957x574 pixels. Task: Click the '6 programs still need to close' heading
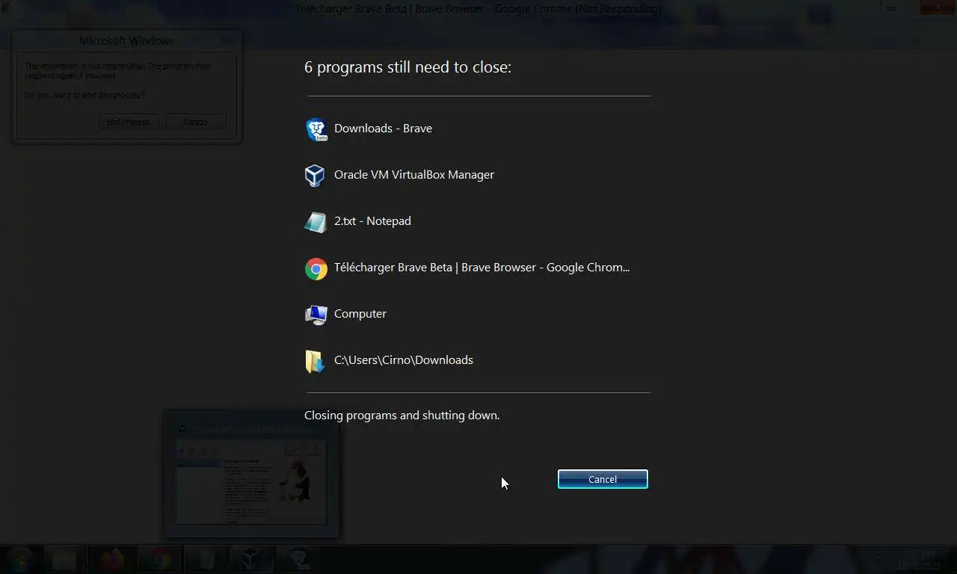click(x=407, y=67)
